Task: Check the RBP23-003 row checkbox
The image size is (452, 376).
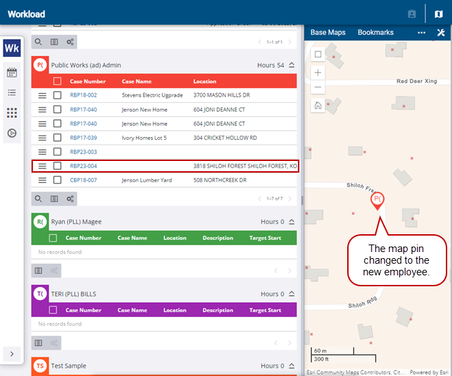Action: coord(58,151)
